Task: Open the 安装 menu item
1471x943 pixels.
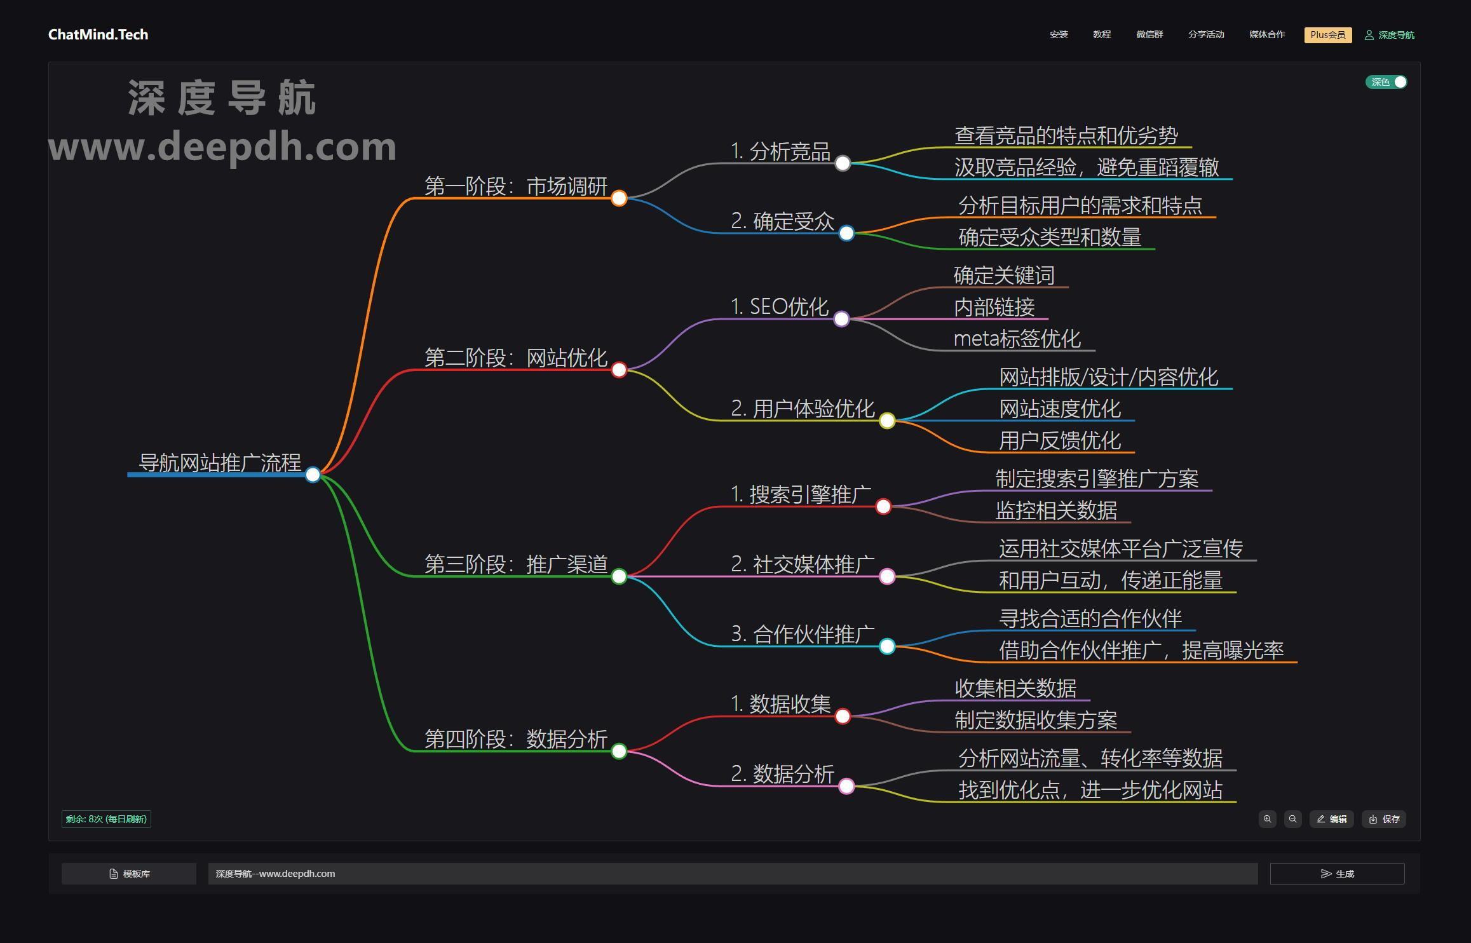Action: point(1059,35)
